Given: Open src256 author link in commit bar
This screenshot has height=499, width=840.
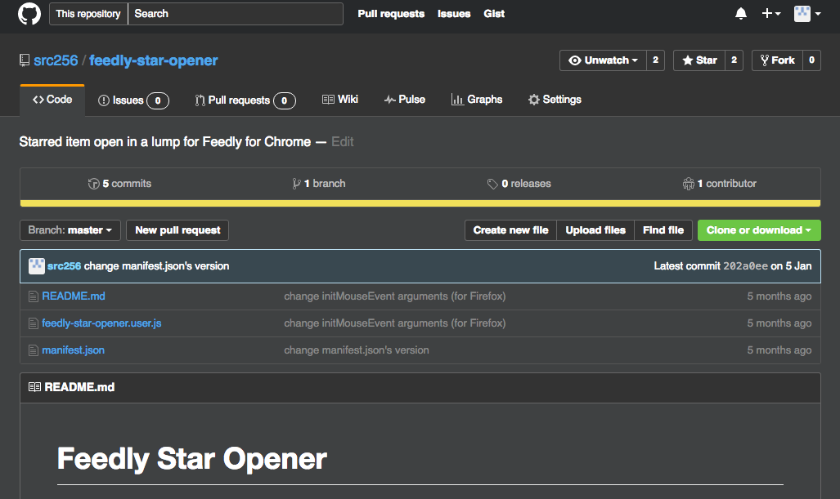Looking at the screenshot, I should pos(64,265).
